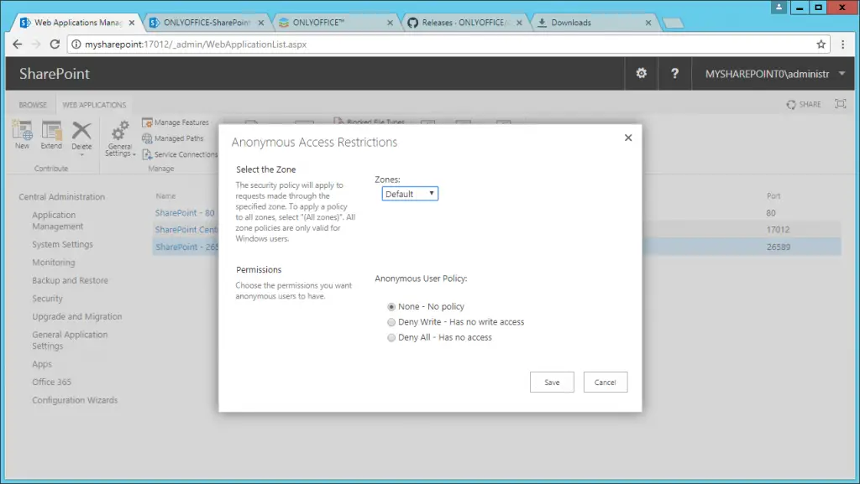Select SharePoint - 26589 web application
860x484 pixels.
[x=186, y=247]
